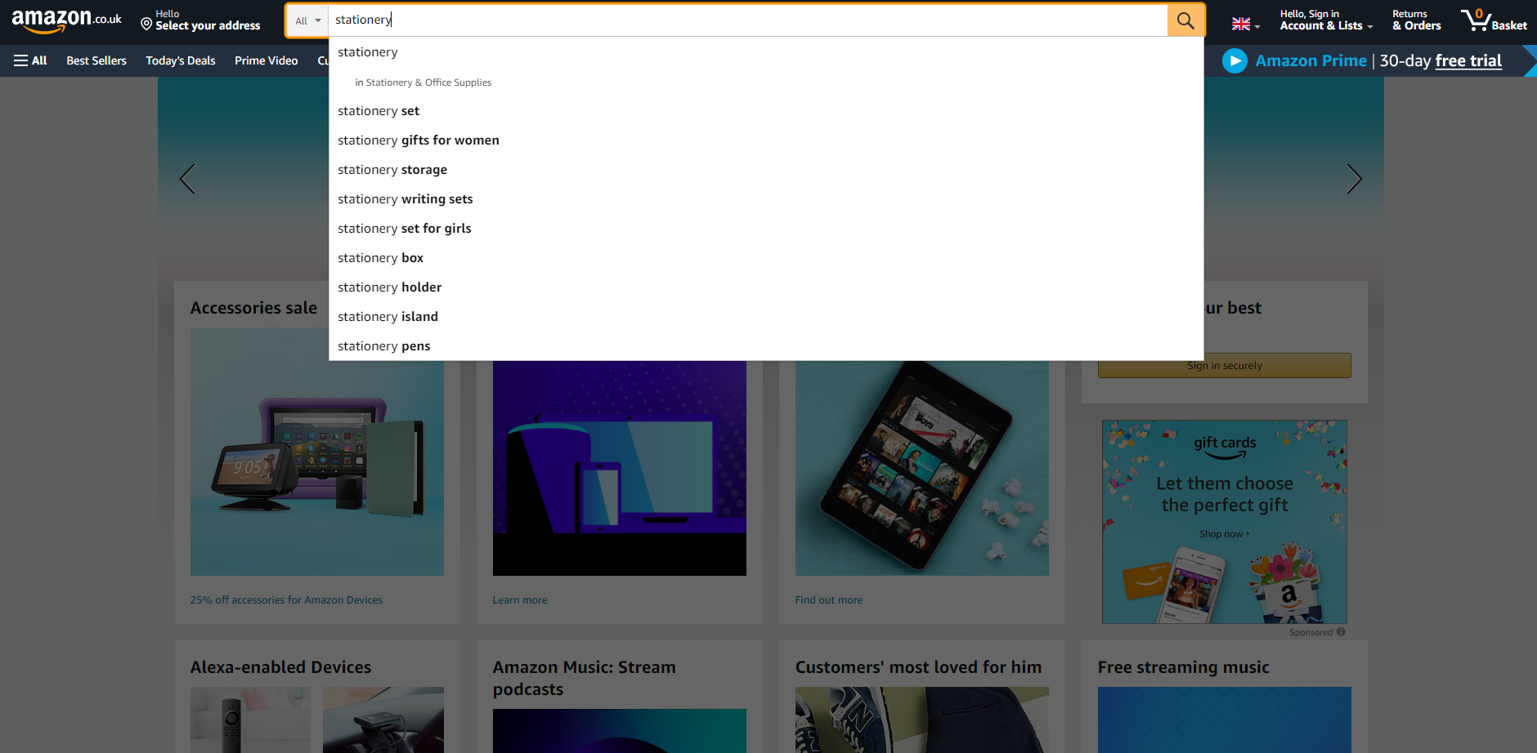Select 'stationery island' suggestion

click(x=766, y=317)
